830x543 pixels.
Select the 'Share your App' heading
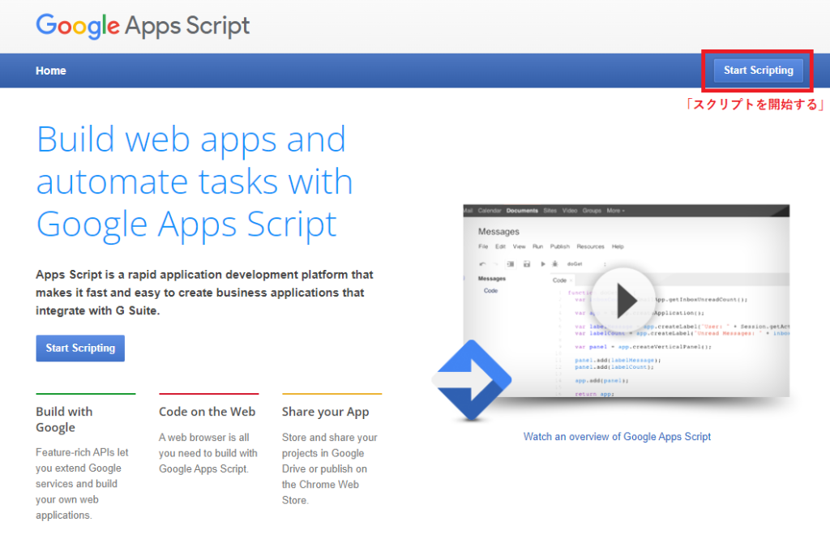(x=326, y=413)
